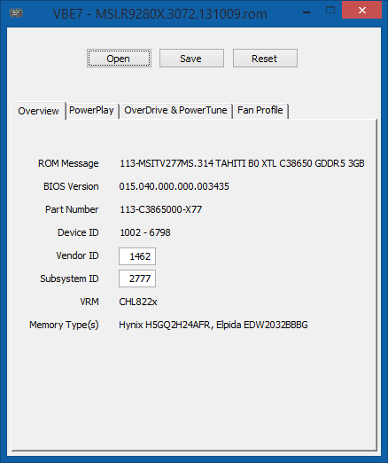
Task: Click the ROM Message label
Action: pos(68,163)
